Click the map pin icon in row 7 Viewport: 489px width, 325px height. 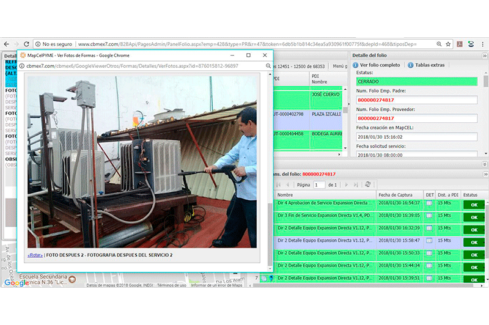point(271,279)
